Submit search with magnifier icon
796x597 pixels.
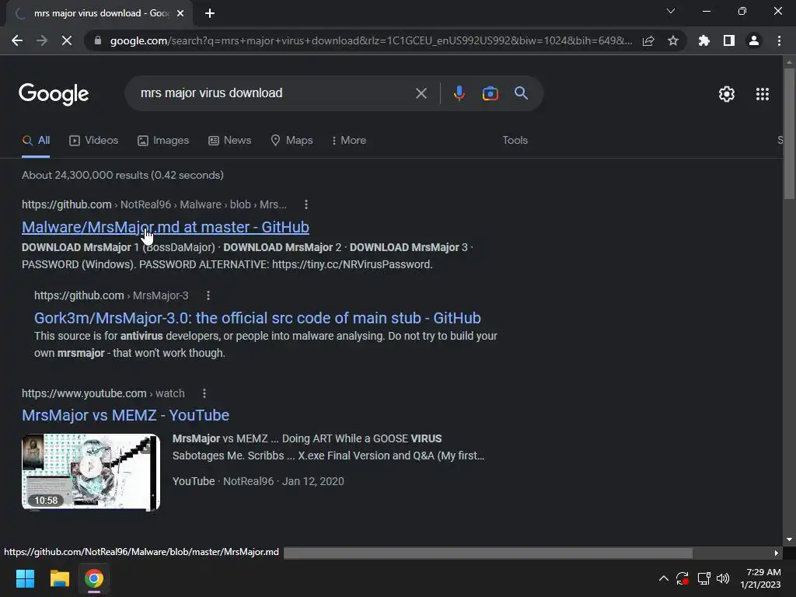pos(521,93)
